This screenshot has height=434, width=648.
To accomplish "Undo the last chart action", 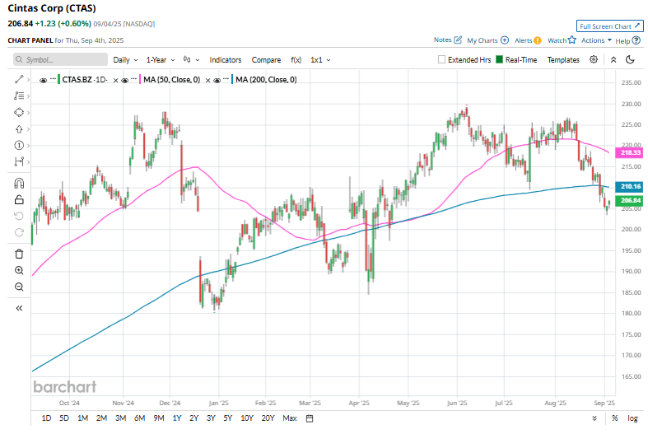I will coord(19,216).
